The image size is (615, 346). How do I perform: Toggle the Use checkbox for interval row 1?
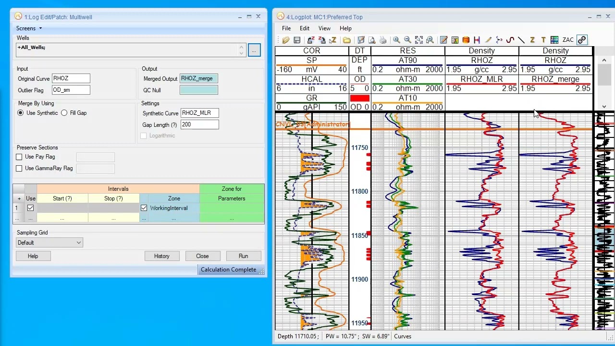pyautogui.click(x=31, y=208)
